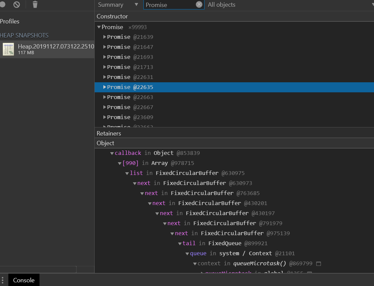Open the Summary perspective dropdown

[x=118, y=5]
